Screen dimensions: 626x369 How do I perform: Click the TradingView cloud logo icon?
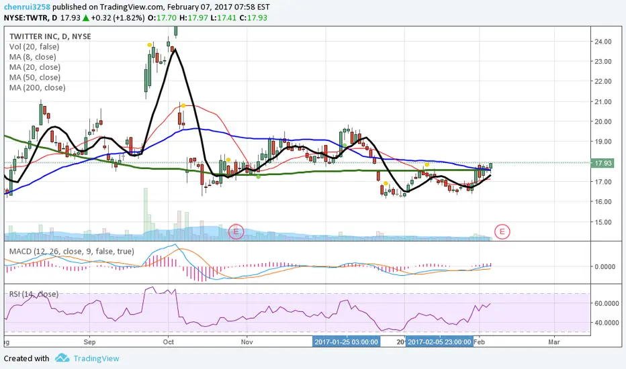tap(62, 358)
